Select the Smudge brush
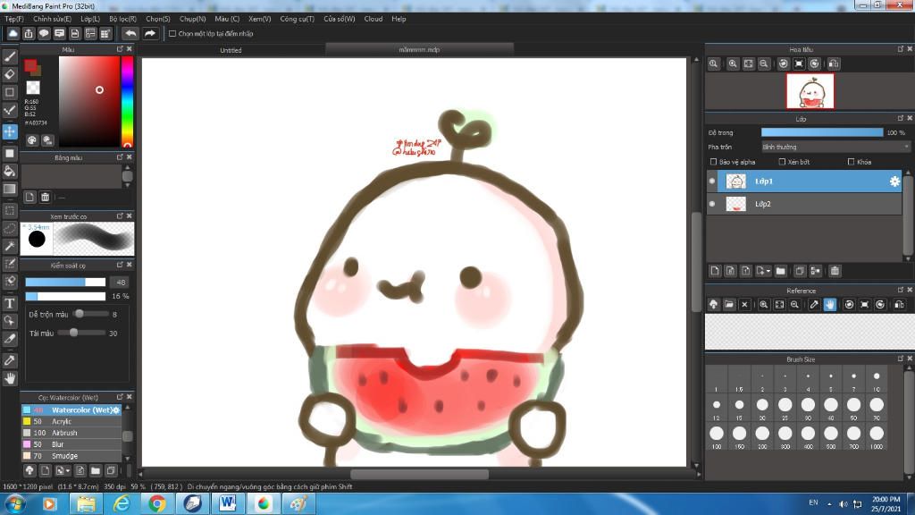The height and width of the screenshot is (515, 915). click(x=71, y=456)
